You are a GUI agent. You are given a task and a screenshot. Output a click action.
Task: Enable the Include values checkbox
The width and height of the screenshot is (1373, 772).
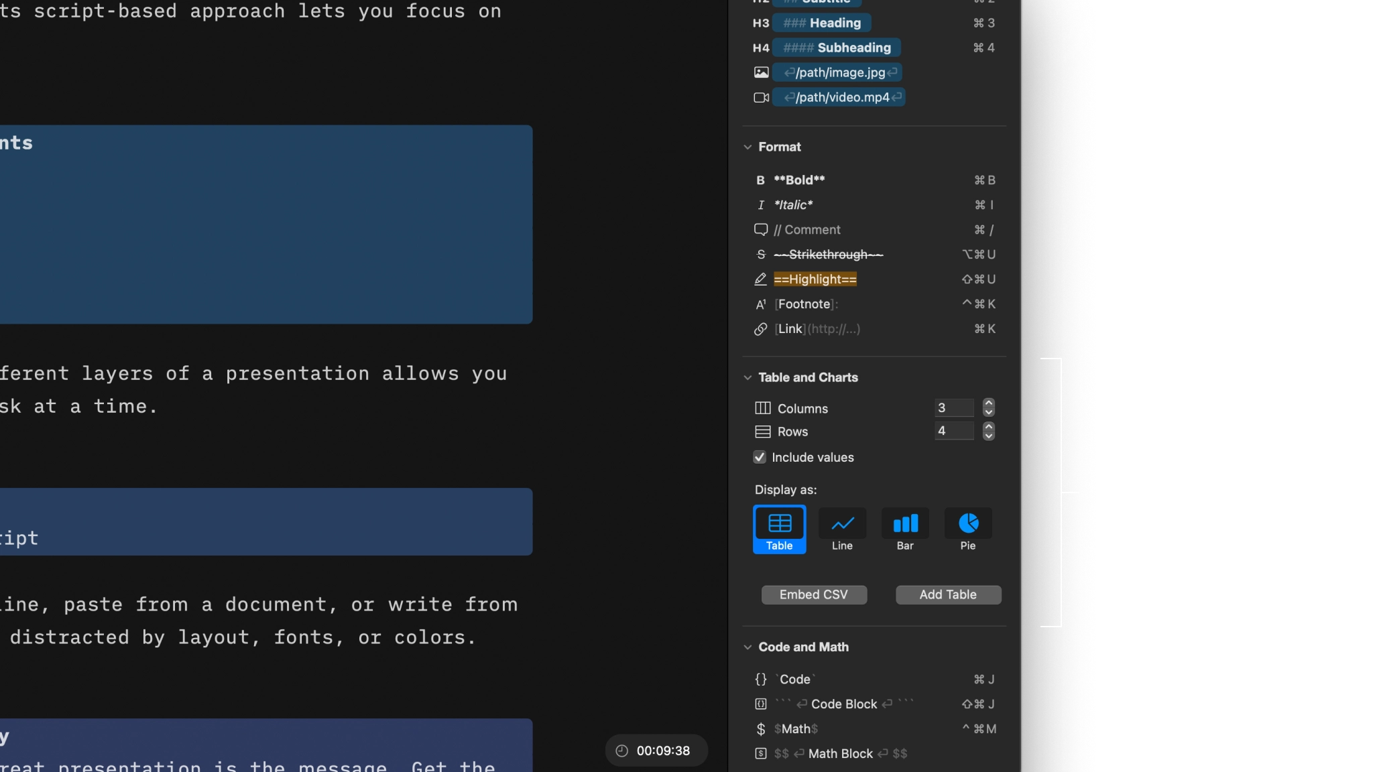click(x=760, y=457)
